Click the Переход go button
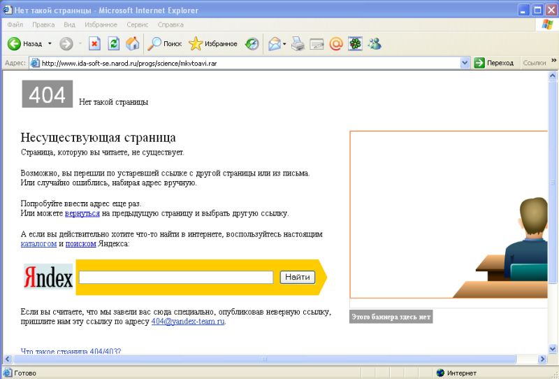 (x=494, y=63)
